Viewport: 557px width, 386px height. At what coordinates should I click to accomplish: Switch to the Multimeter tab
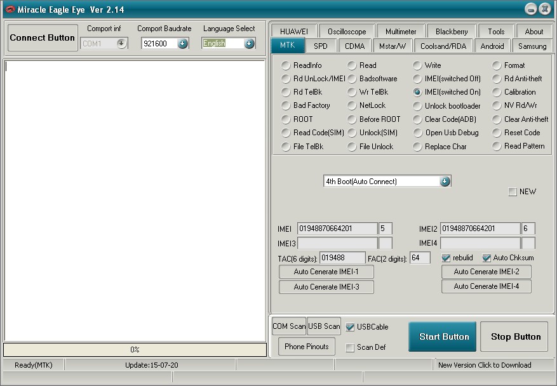pos(401,31)
